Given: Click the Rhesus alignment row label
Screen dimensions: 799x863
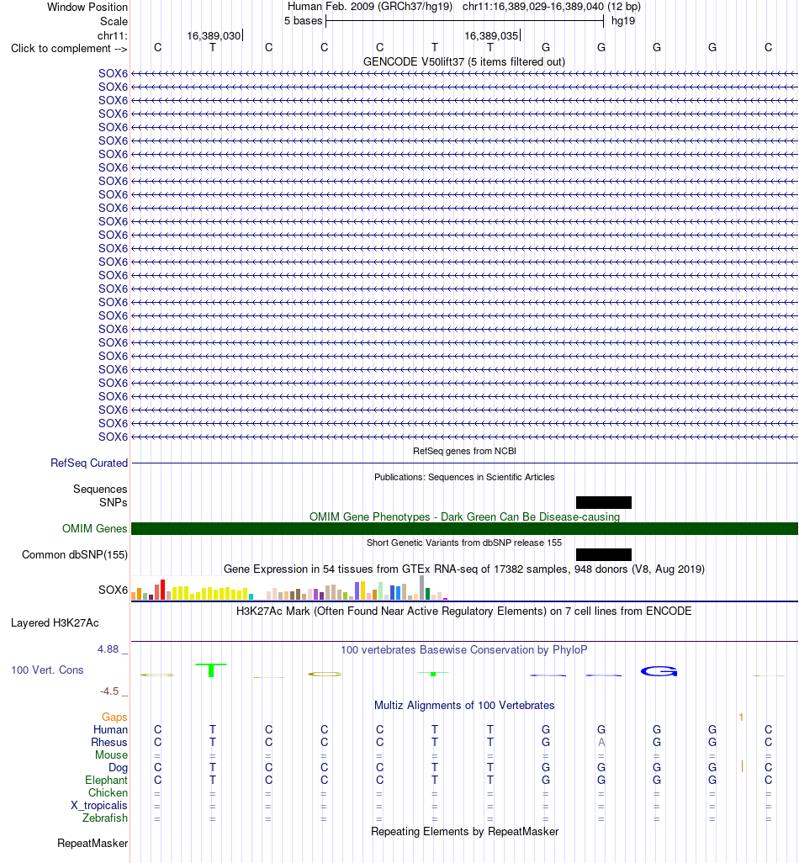Looking at the screenshot, I should [109, 742].
